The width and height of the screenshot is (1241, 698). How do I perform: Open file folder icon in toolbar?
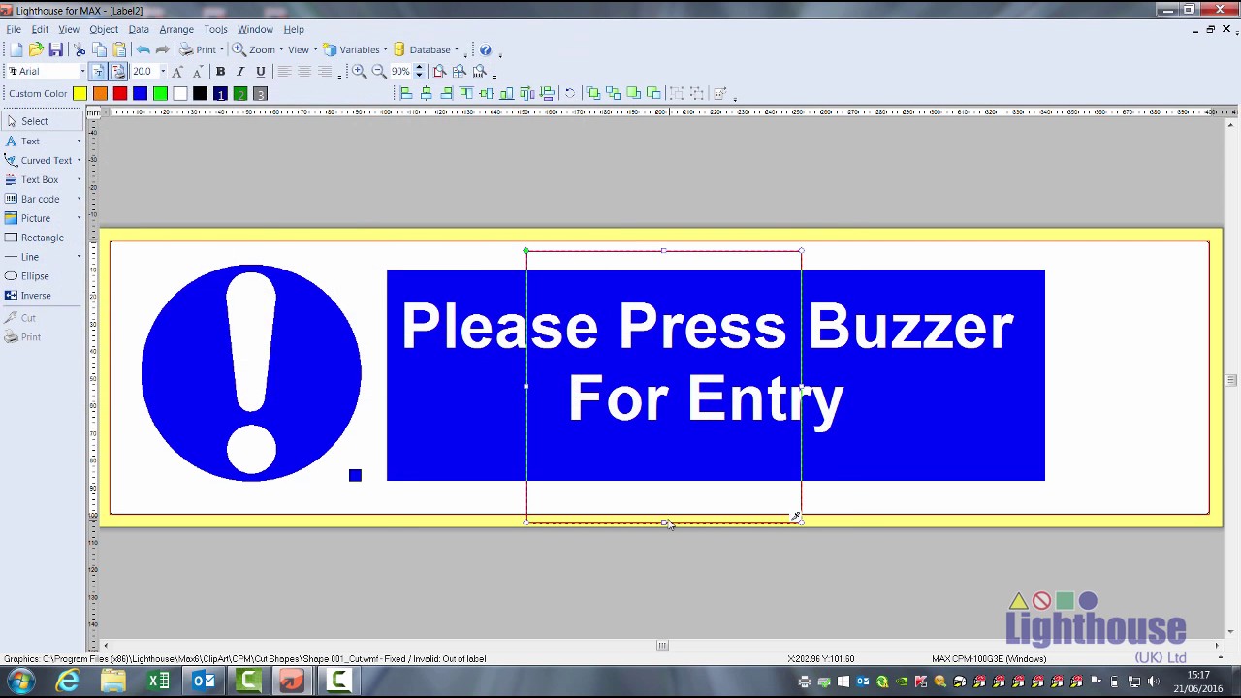pos(36,49)
